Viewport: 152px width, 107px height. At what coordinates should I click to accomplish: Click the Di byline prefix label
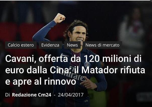tap(8, 95)
